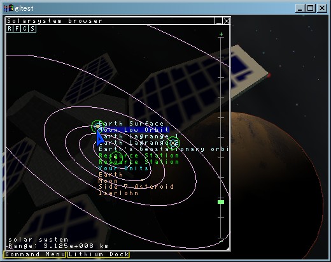Select Your Units in the list
331x262 pixels.
coord(123,168)
